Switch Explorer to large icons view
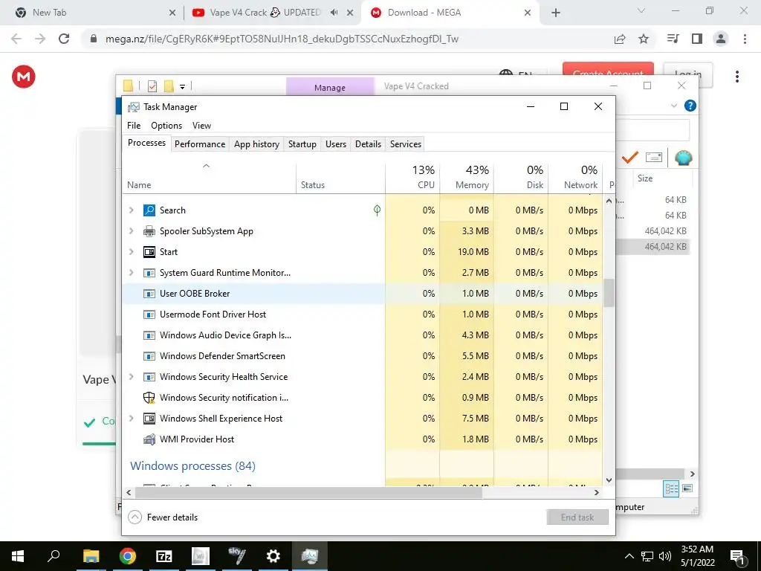Image resolution: width=761 pixels, height=571 pixels. [687, 488]
